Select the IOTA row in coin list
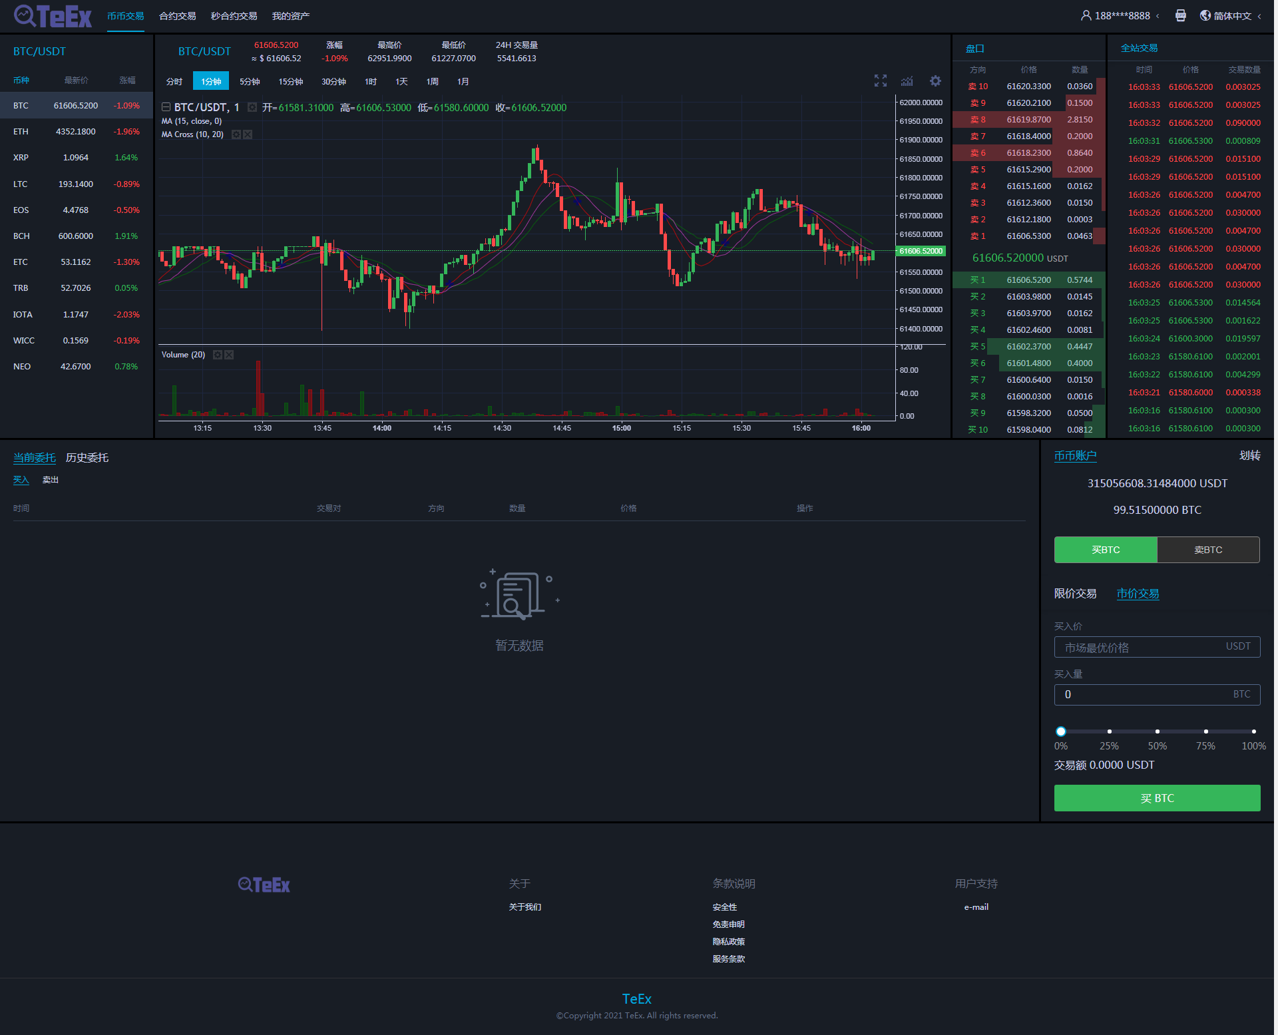Screen dimensions: 1278x1035 77,315
